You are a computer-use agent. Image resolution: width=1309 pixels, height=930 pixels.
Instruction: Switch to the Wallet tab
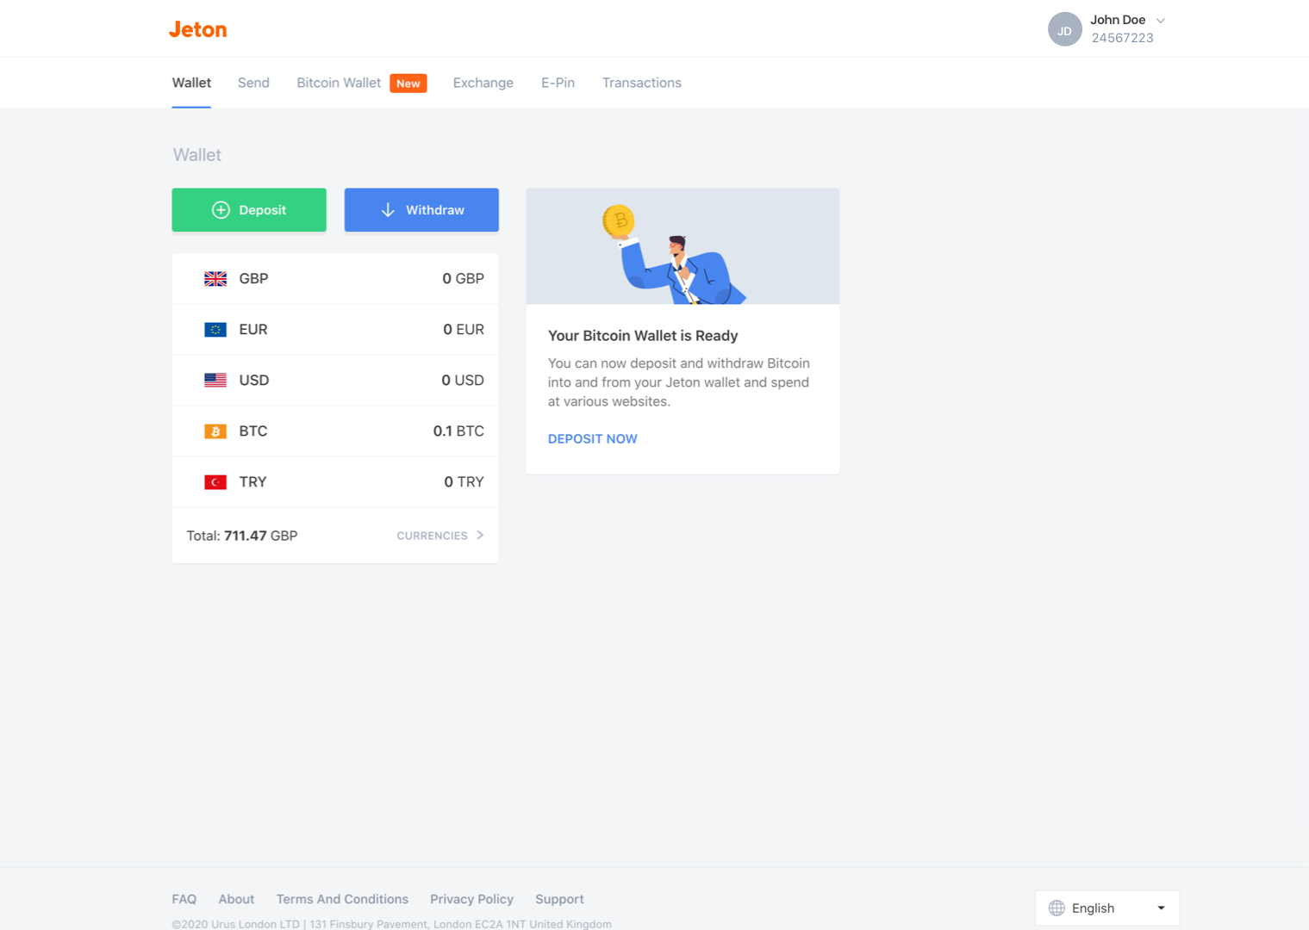click(x=191, y=83)
